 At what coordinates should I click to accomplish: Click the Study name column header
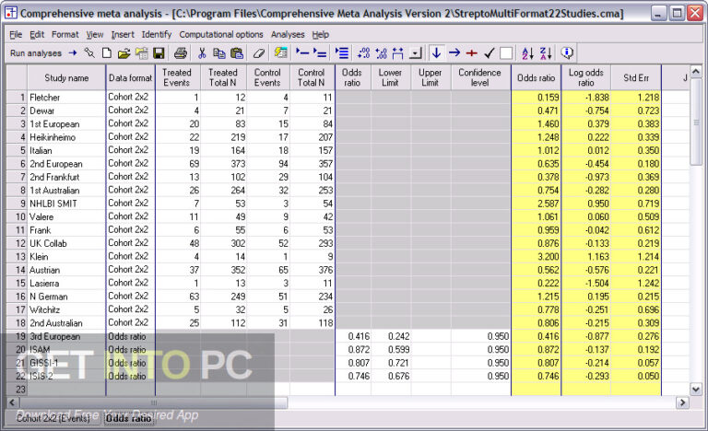(x=66, y=77)
